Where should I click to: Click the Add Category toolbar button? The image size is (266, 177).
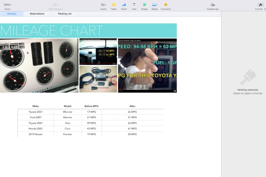point(56,7)
